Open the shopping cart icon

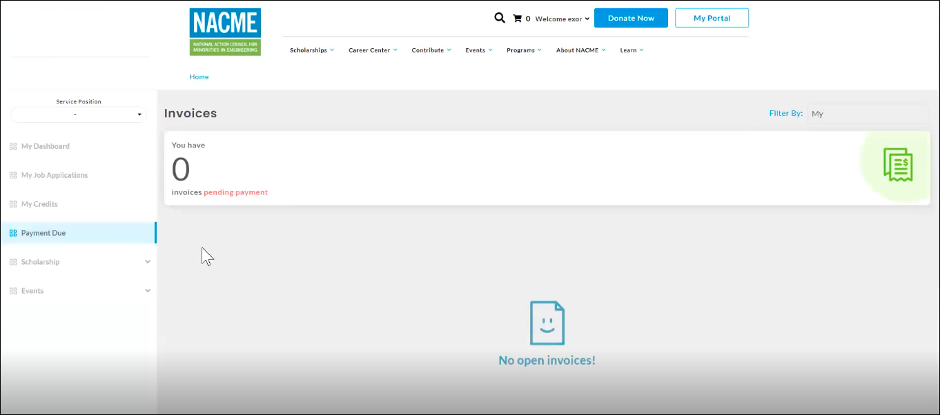pos(517,19)
